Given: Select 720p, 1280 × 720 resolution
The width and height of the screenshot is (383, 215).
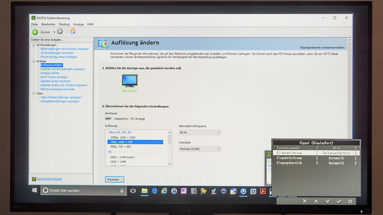Looking at the screenshot, I should click(x=135, y=142).
